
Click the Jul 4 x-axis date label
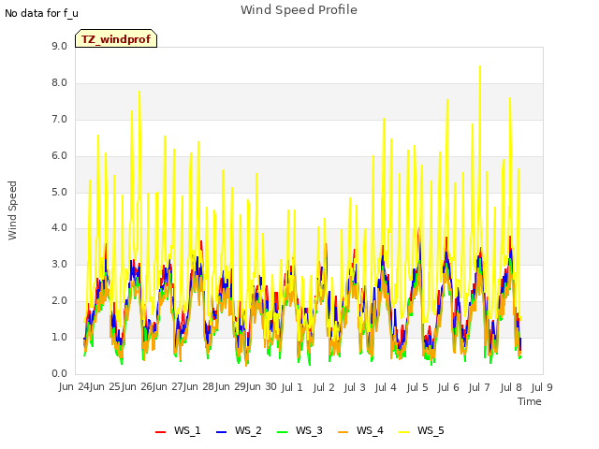click(386, 387)
